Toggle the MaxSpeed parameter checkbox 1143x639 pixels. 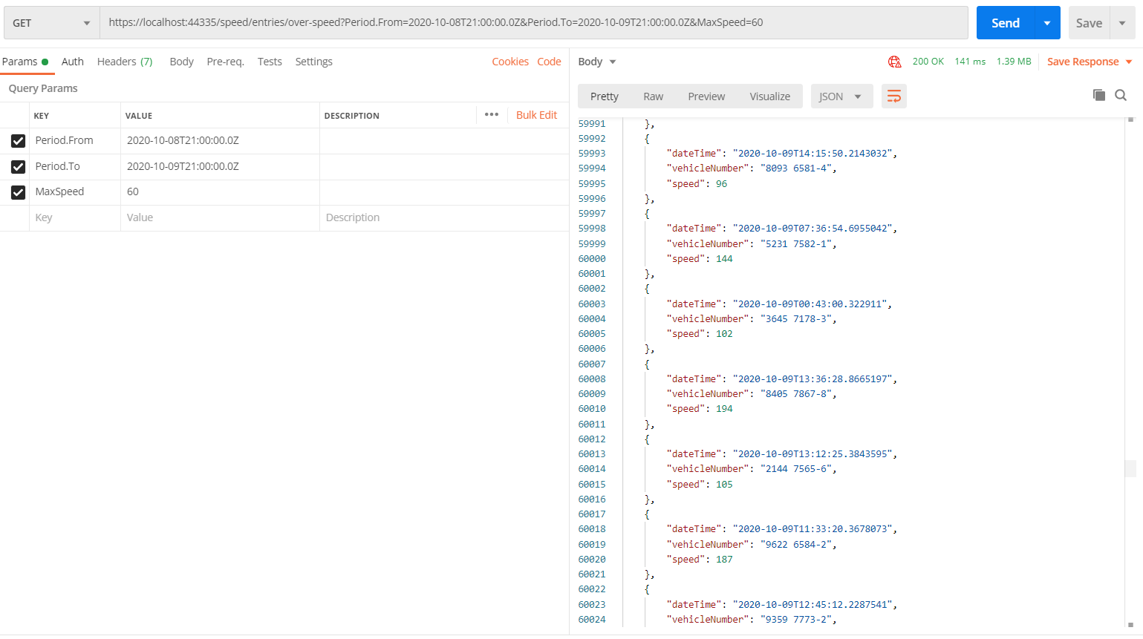click(x=19, y=192)
